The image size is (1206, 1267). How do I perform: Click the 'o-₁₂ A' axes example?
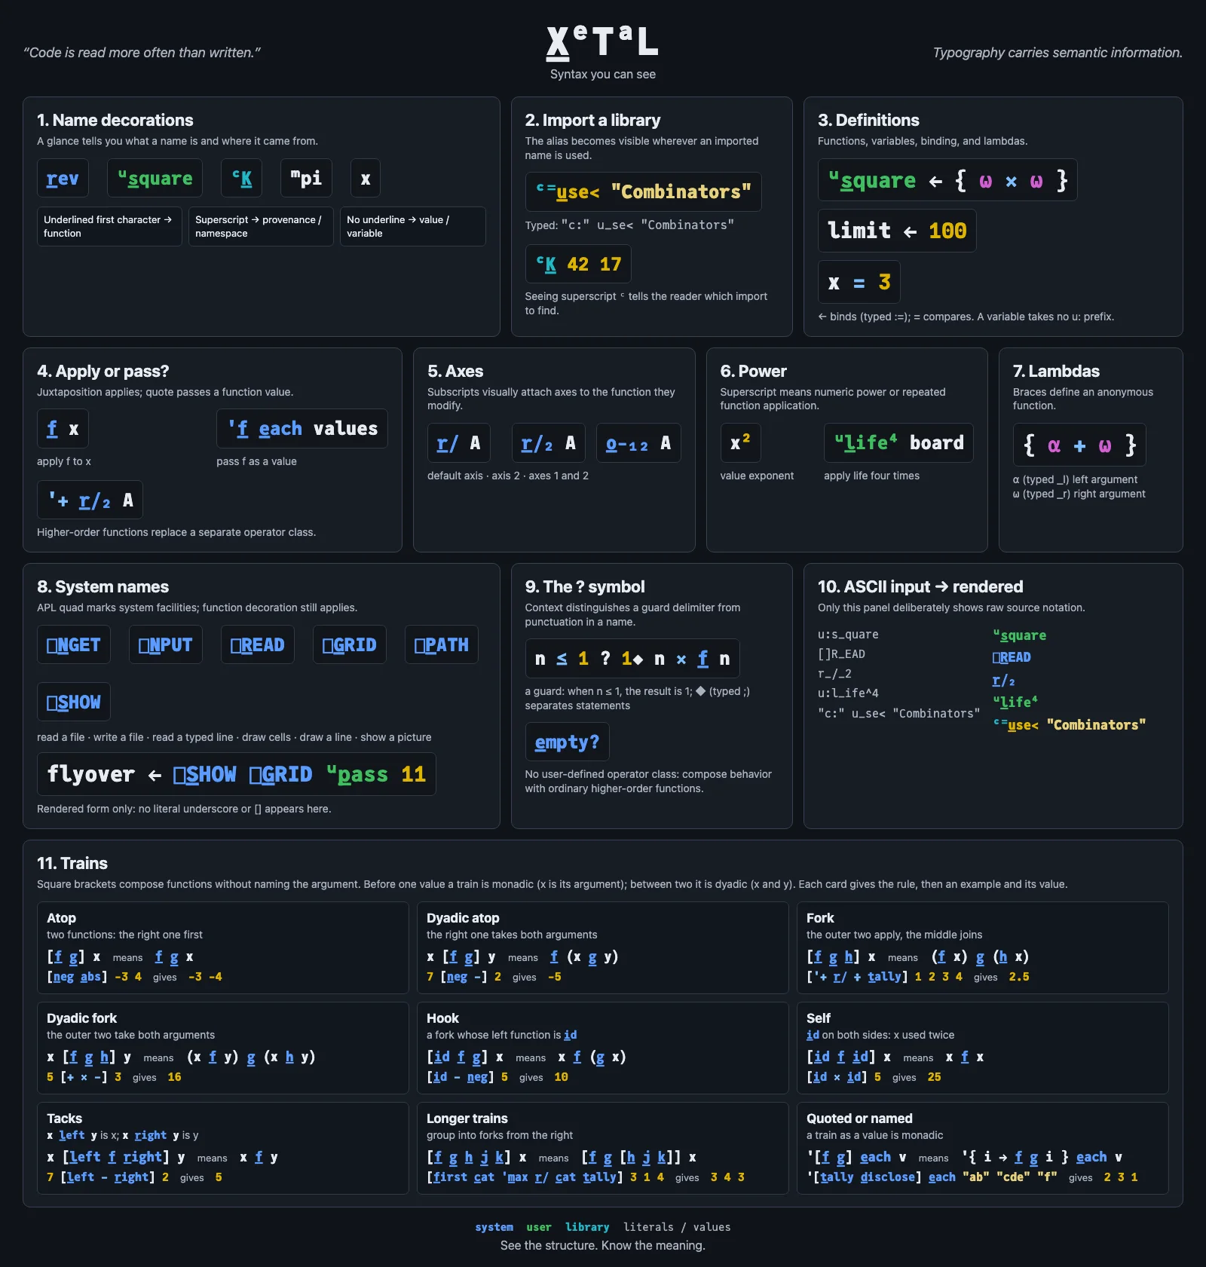coord(638,442)
